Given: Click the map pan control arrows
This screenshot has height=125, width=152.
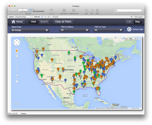Looking at the screenshot, I should point(17,42).
